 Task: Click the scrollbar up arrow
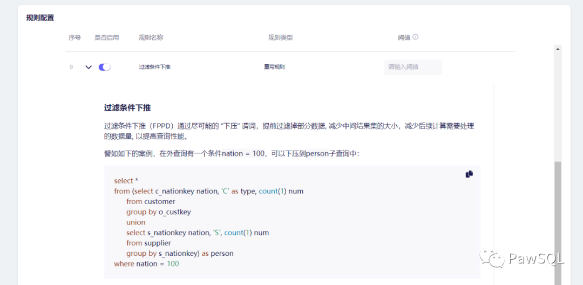pyautogui.click(x=557, y=49)
